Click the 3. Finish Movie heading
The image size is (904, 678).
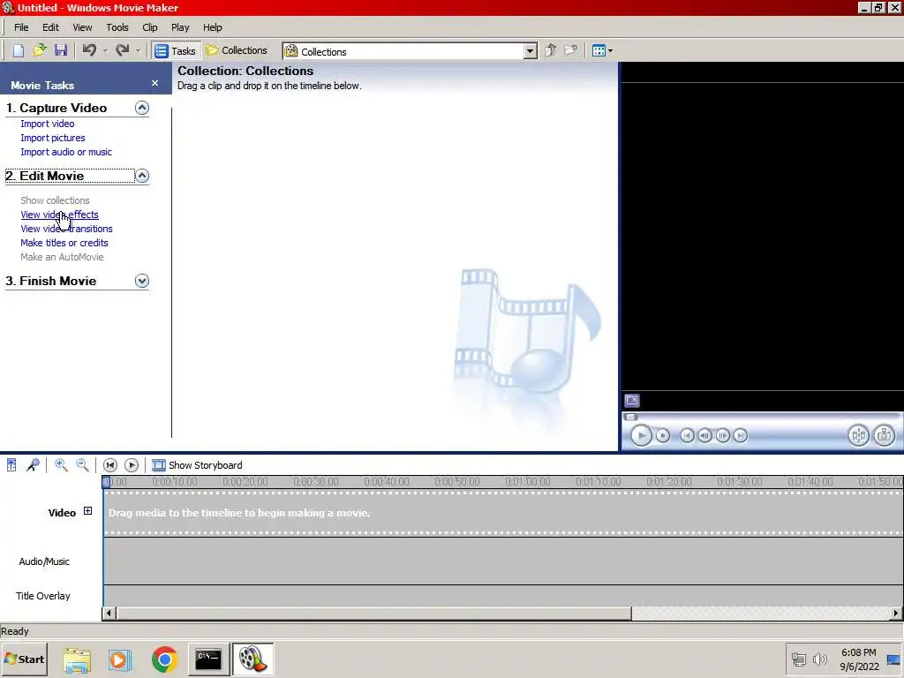tap(50, 281)
